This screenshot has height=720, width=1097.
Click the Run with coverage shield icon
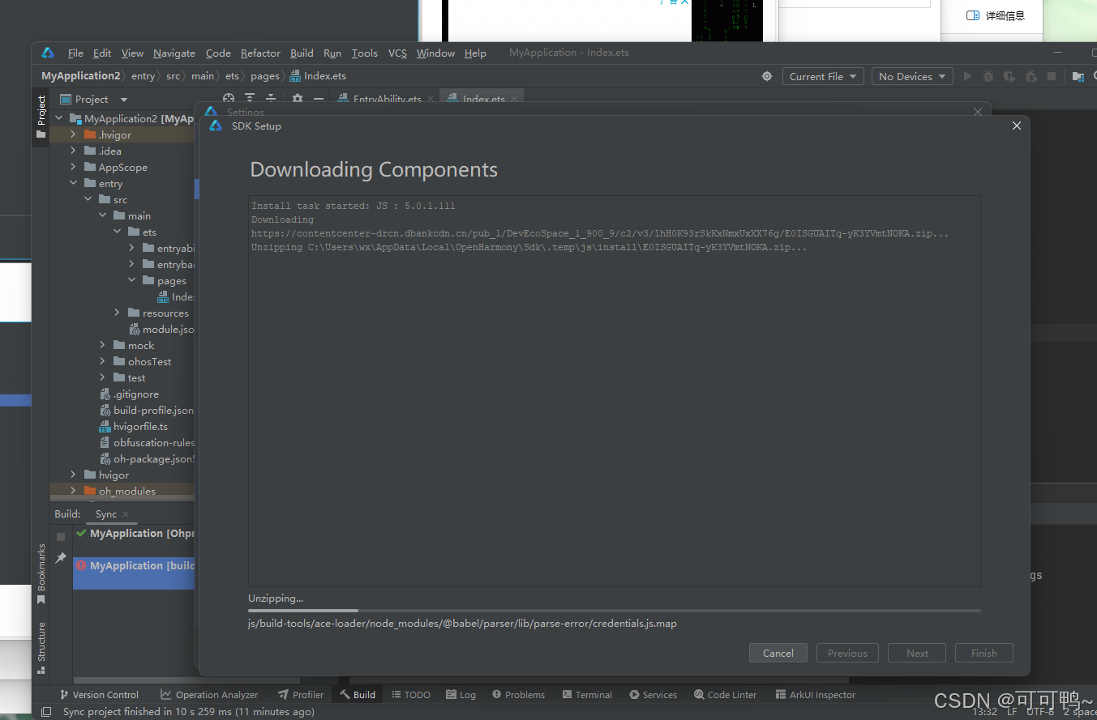pyautogui.click(x=1009, y=76)
